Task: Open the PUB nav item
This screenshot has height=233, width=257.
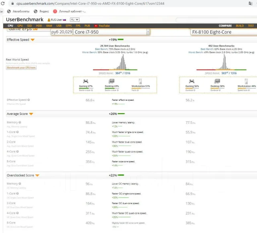Action: [87, 26]
